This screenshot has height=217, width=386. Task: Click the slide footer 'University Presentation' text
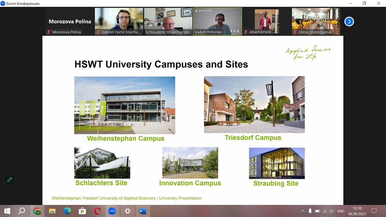[180, 198]
